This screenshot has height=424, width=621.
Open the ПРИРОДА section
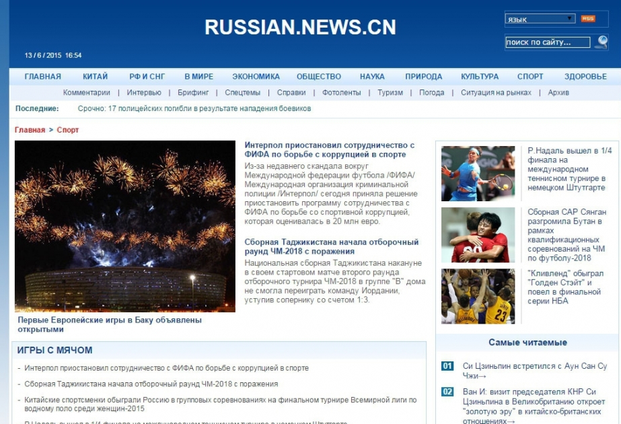click(x=423, y=77)
